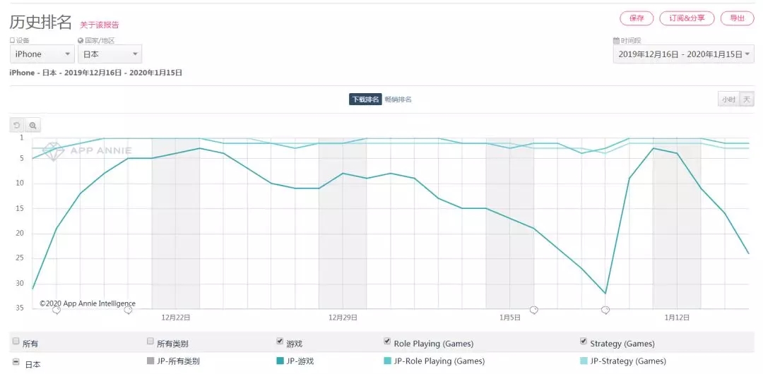This screenshot has width=763, height=374.
Task: Click the chart reset (undo) icon
Action: click(16, 125)
